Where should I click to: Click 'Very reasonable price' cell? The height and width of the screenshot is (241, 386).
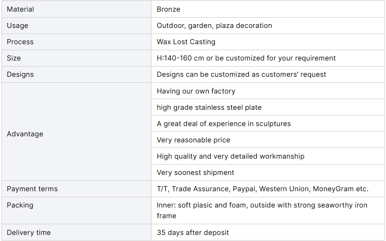[x=268, y=140]
